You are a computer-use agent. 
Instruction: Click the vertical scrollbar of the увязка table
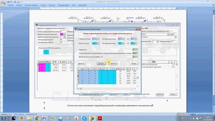tap(138, 77)
